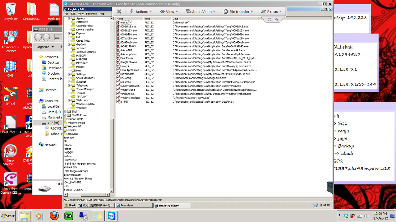The image size is (396, 222).
Task: Expand the ShellNoRoam registry key
Action: [65, 115]
